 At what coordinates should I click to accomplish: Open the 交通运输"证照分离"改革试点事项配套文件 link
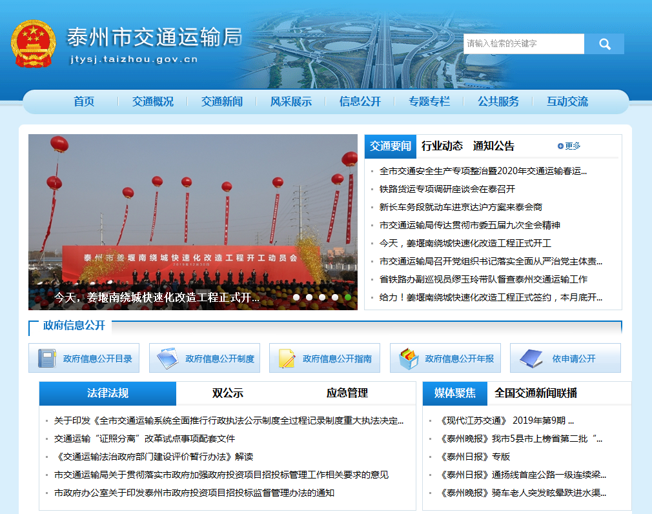click(145, 439)
